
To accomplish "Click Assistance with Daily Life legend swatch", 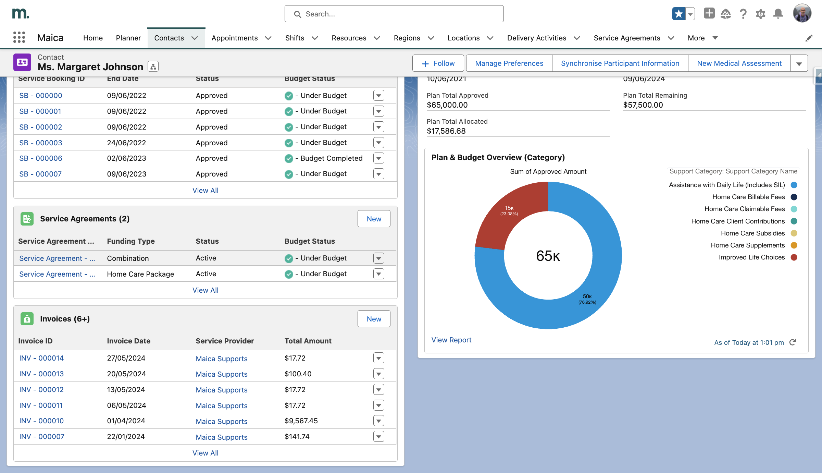I will 794,185.
